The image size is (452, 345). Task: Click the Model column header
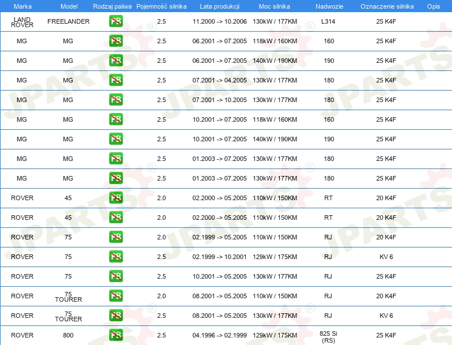pyautogui.click(x=69, y=6)
